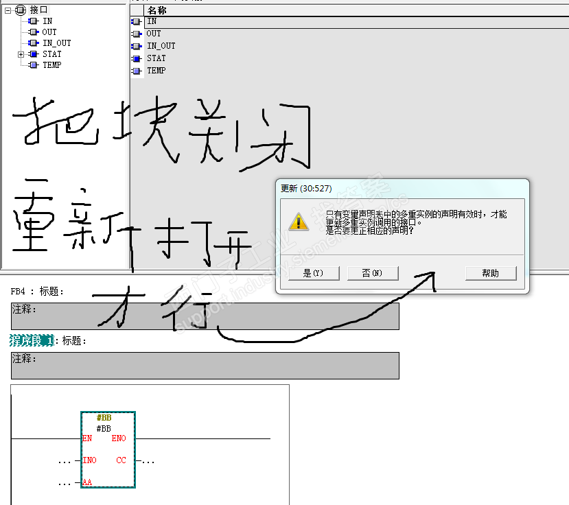Viewport: 569px width, 505px height.
Task: Collapse the 接口 root tree node
Action: click(x=8, y=10)
